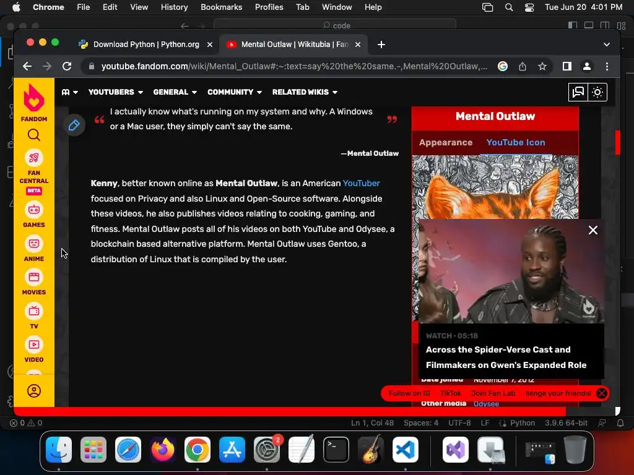Click the Google icon in address bar
Image resolution: width=634 pixels, height=475 pixels.
(x=503, y=66)
